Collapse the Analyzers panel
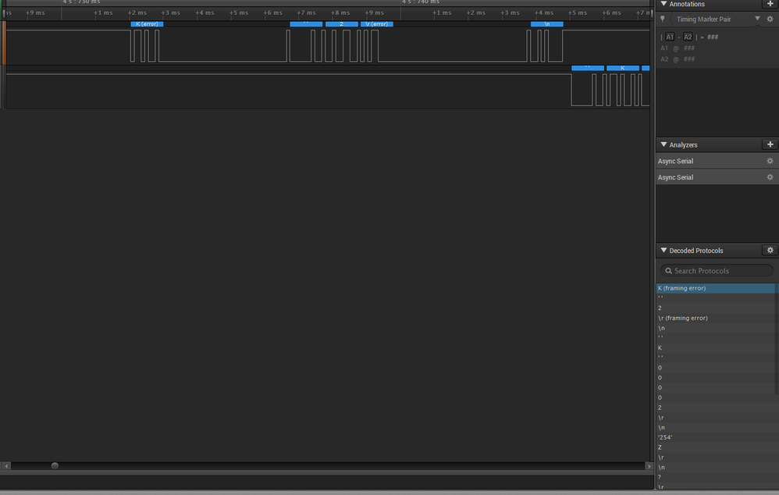 [663, 144]
